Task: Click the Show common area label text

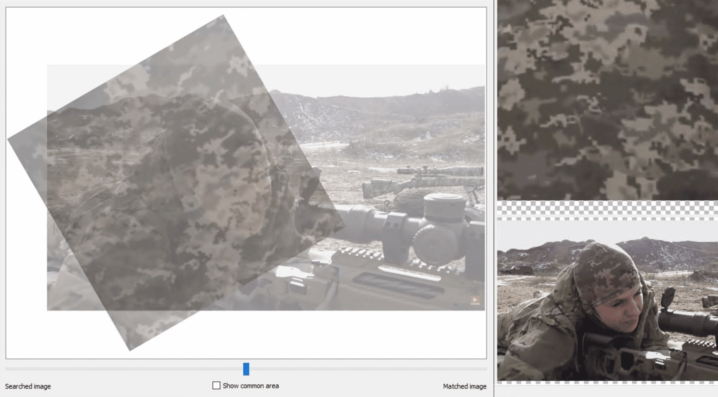Action: 250,386
